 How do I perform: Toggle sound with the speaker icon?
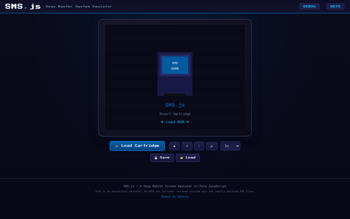click(x=212, y=146)
